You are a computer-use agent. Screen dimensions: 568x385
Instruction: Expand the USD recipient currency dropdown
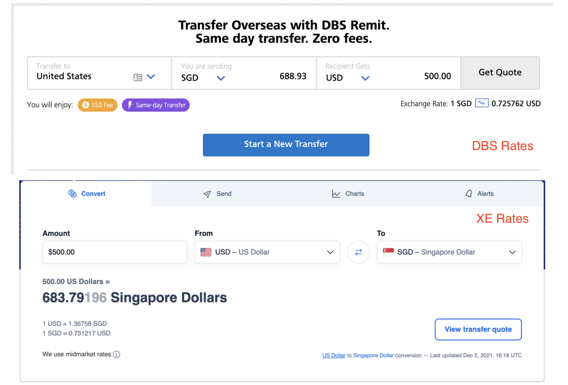365,78
